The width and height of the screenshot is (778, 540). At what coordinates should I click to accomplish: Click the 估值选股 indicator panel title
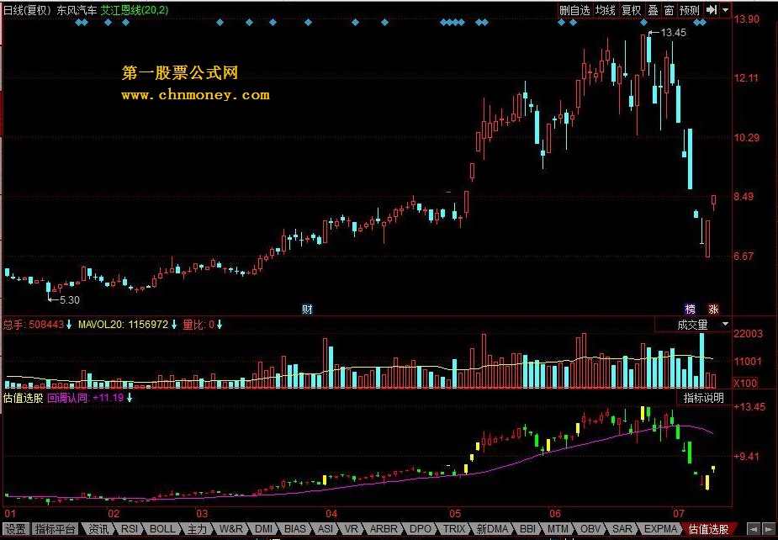24,398
